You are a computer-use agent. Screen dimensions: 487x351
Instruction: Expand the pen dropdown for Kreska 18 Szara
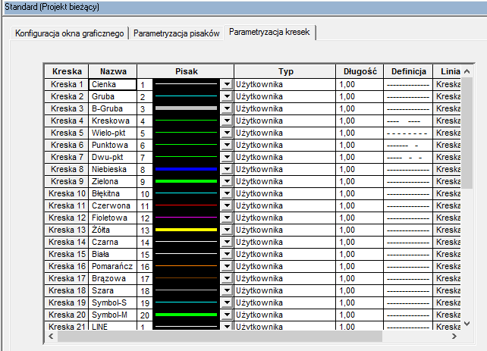(x=227, y=290)
